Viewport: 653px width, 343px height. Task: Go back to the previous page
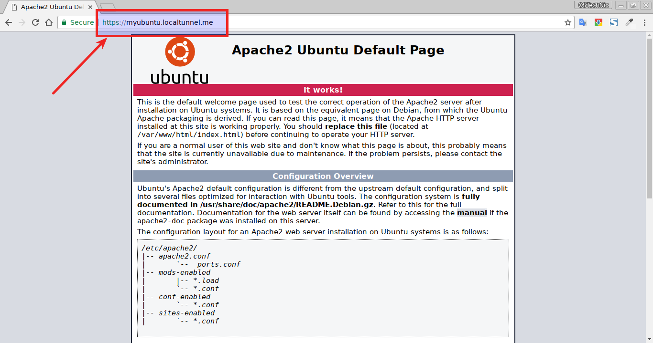(x=9, y=22)
